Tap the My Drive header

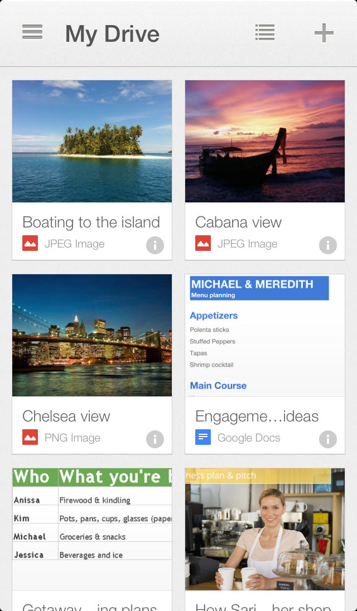[112, 33]
